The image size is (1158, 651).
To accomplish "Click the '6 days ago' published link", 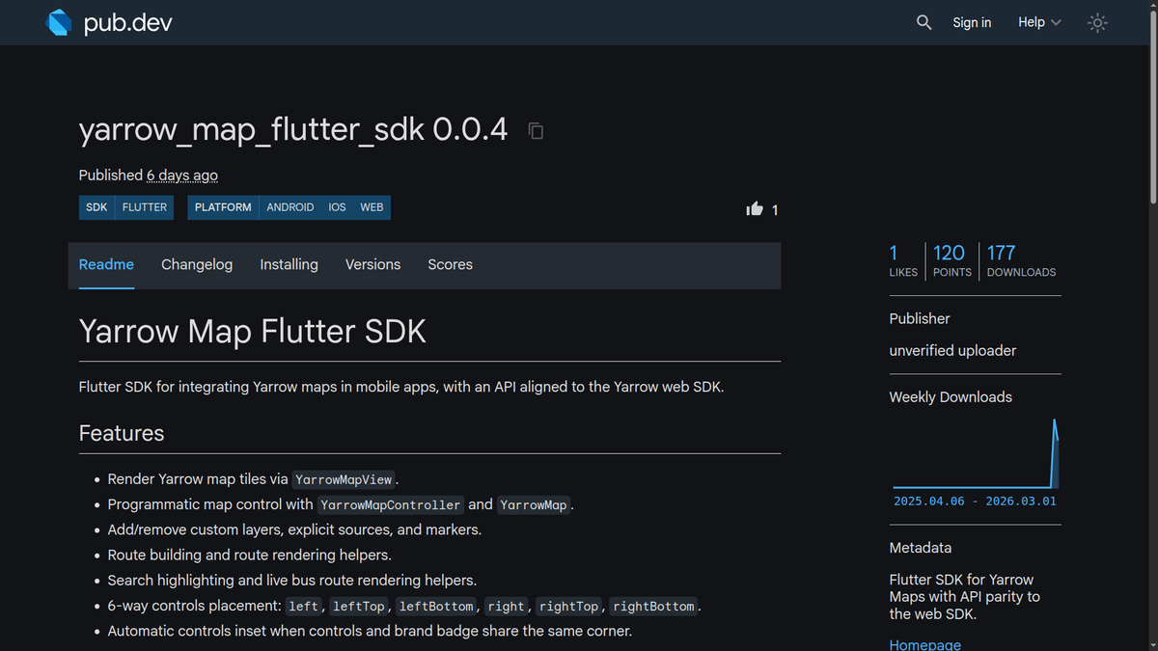I will (x=182, y=176).
